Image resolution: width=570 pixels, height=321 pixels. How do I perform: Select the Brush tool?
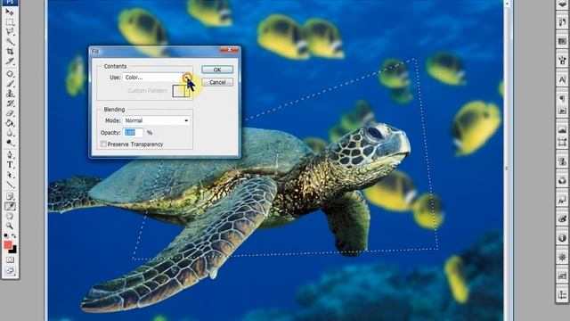[x=10, y=84]
